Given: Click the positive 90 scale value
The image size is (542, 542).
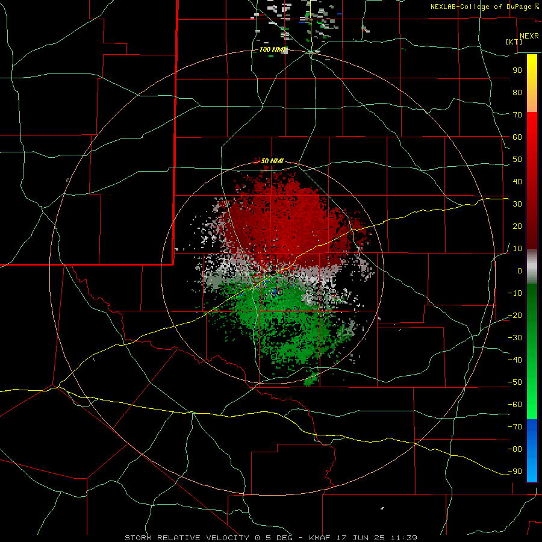Looking at the screenshot, I should 517,70.
